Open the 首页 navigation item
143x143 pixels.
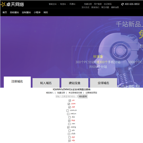pyautogui.click(x=5, y=12)
